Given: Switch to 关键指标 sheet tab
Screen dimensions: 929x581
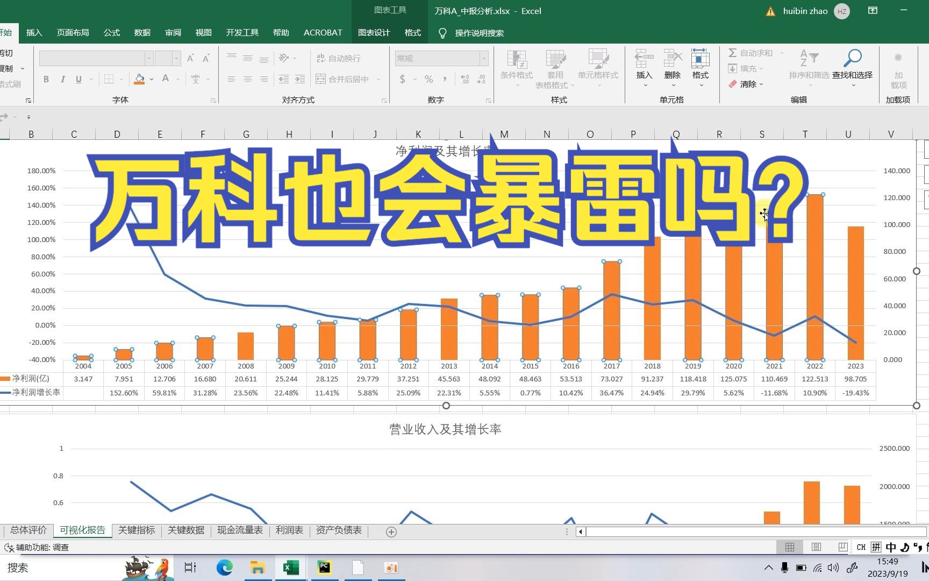Looking at the screenshot, I should point(137,530).
